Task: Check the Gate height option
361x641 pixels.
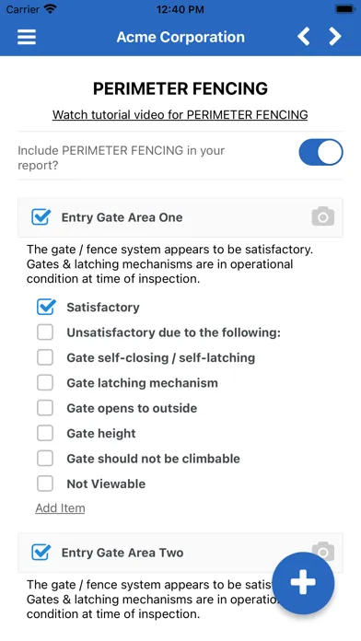Action: click(45, 434)
